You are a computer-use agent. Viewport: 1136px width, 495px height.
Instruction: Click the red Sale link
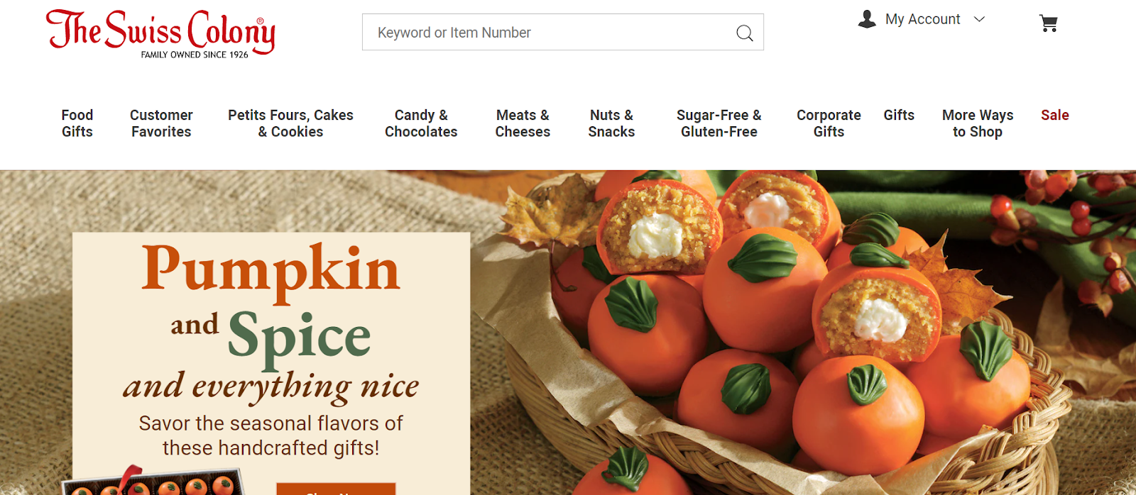coord(1055,115)
